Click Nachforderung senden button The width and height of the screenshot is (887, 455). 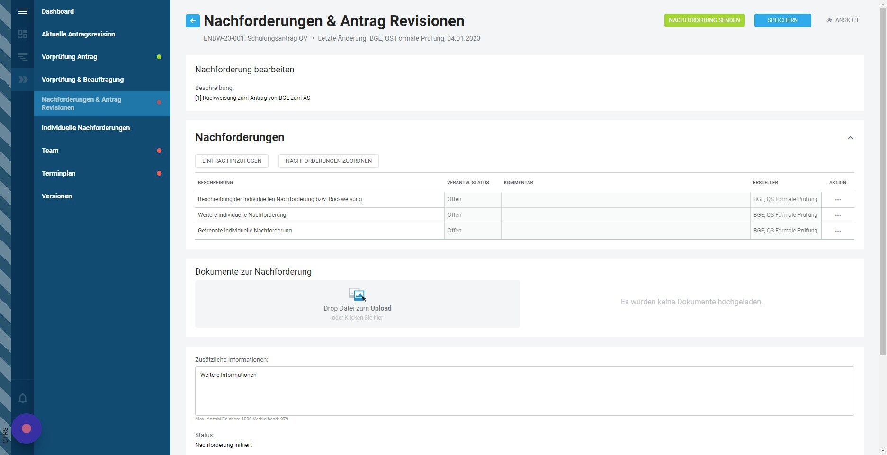click(x=704, y=20)
